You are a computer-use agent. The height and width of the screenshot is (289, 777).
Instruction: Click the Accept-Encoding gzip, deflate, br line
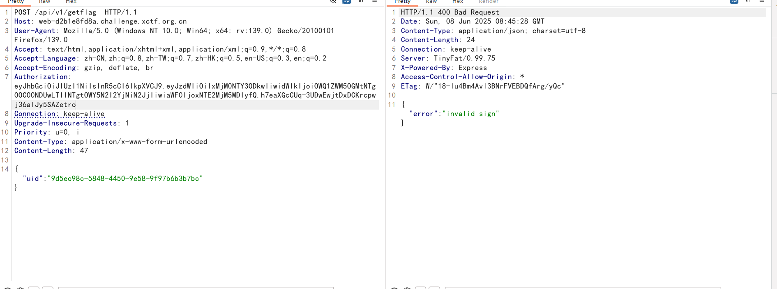84,68
